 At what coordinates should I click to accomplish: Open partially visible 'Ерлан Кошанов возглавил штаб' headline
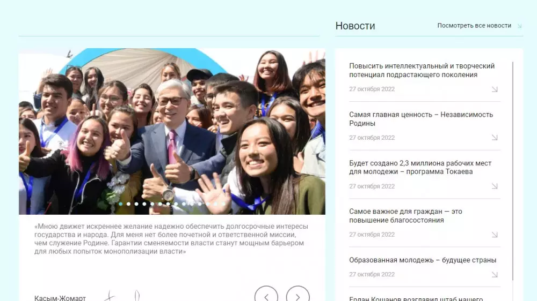pyautogui.click(x=416, y=298)
